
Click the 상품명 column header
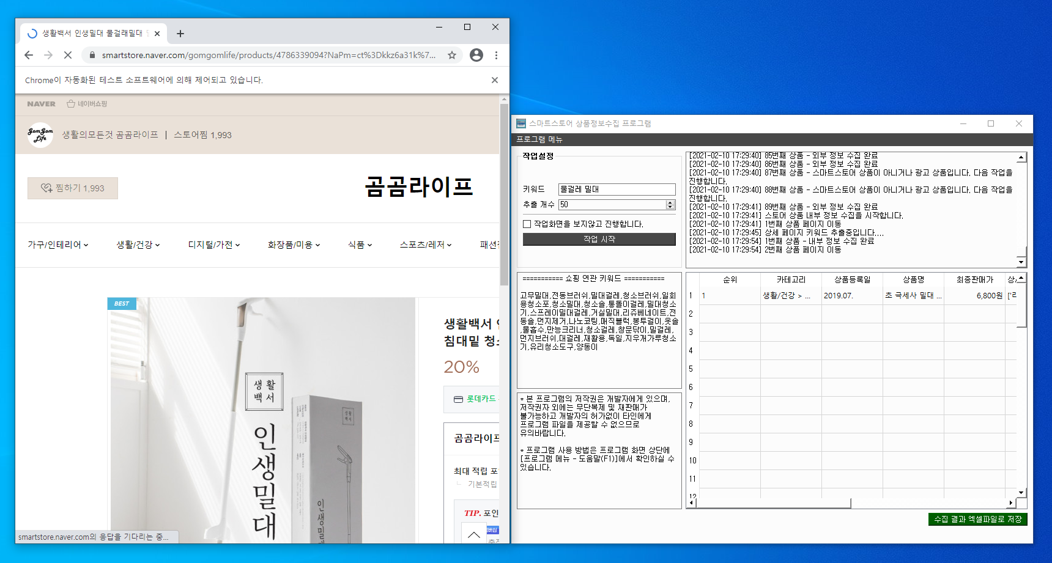(914, 279)
